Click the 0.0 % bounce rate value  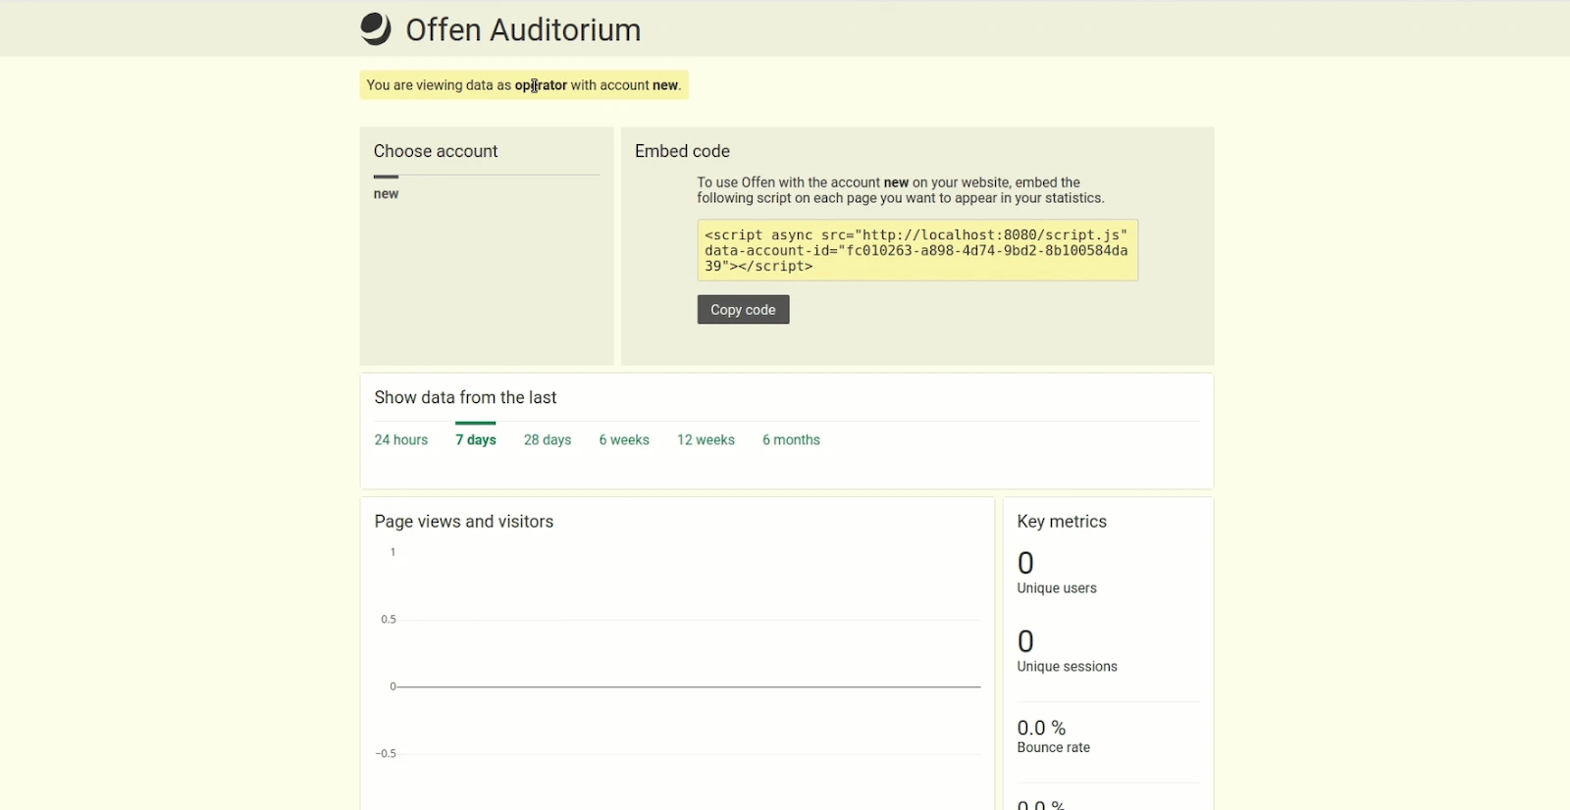tap(1041, 728)
